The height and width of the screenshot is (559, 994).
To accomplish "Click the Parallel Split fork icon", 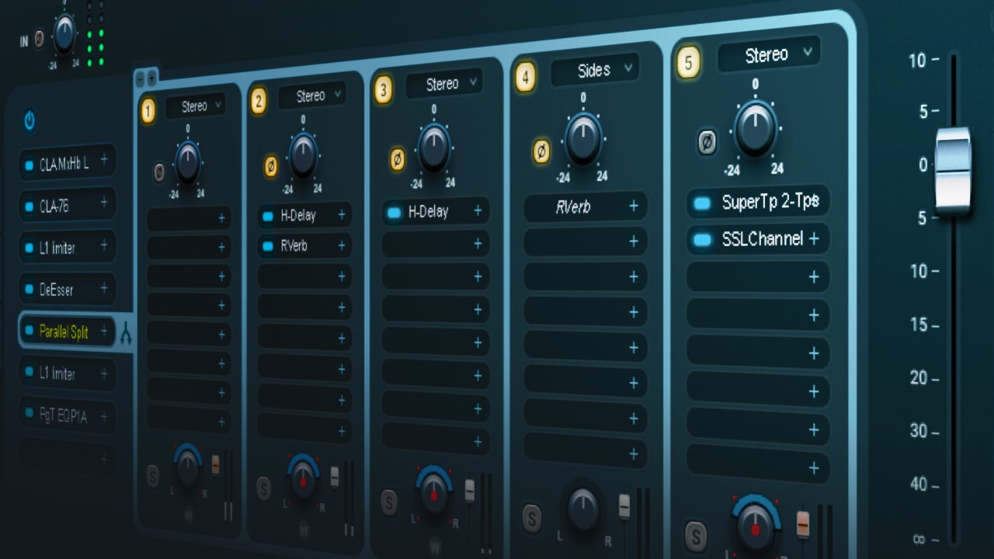I will point(127,335).
